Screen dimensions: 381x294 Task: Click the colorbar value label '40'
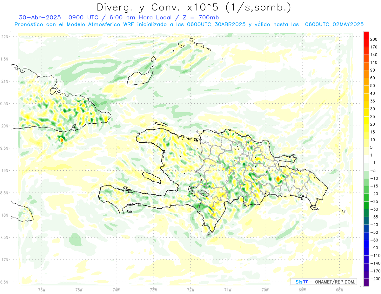(x=373, y=93)
